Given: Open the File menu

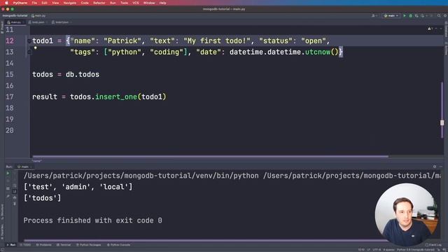Looking at the screenshot, I should (x=34, y=3).
